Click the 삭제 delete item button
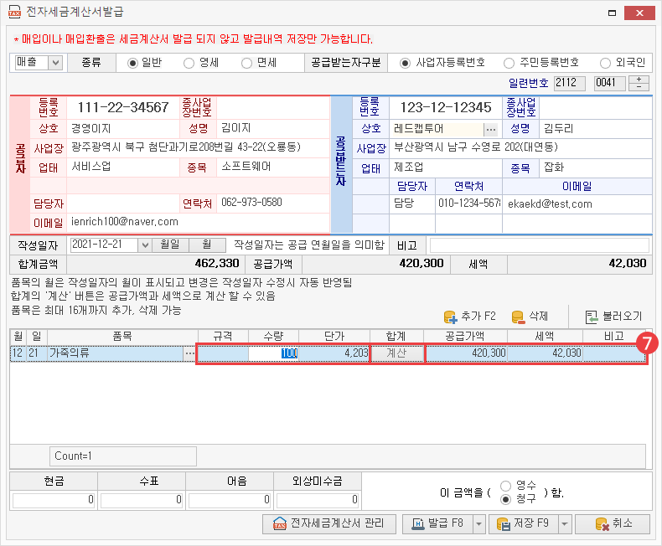Screen dimensions: 662x546 [x=530, y=316]
